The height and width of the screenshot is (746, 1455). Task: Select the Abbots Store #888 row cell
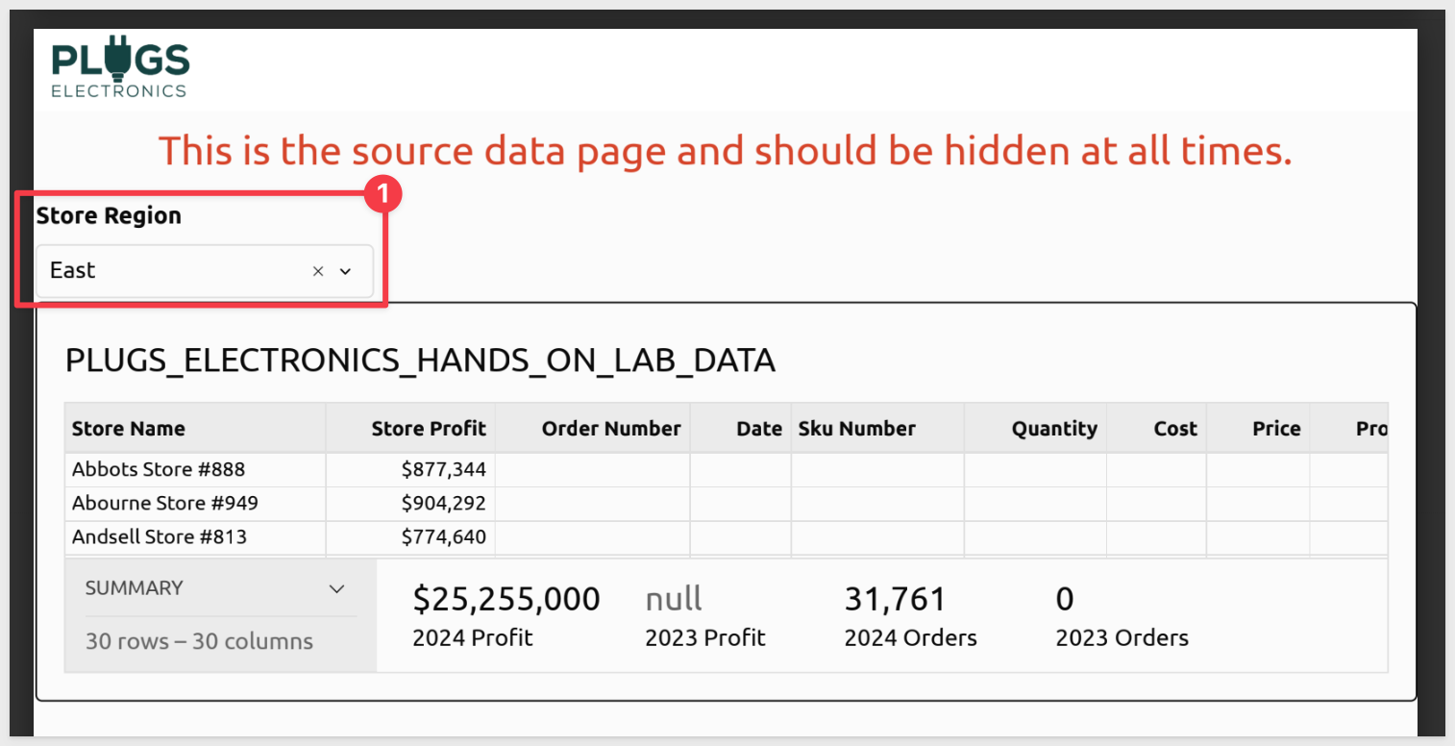159,470
